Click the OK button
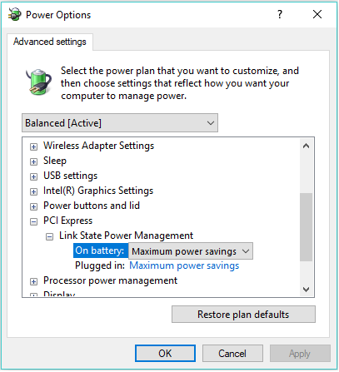The width and height of the screenshot is (339, 372). click(x=165, y=354)
